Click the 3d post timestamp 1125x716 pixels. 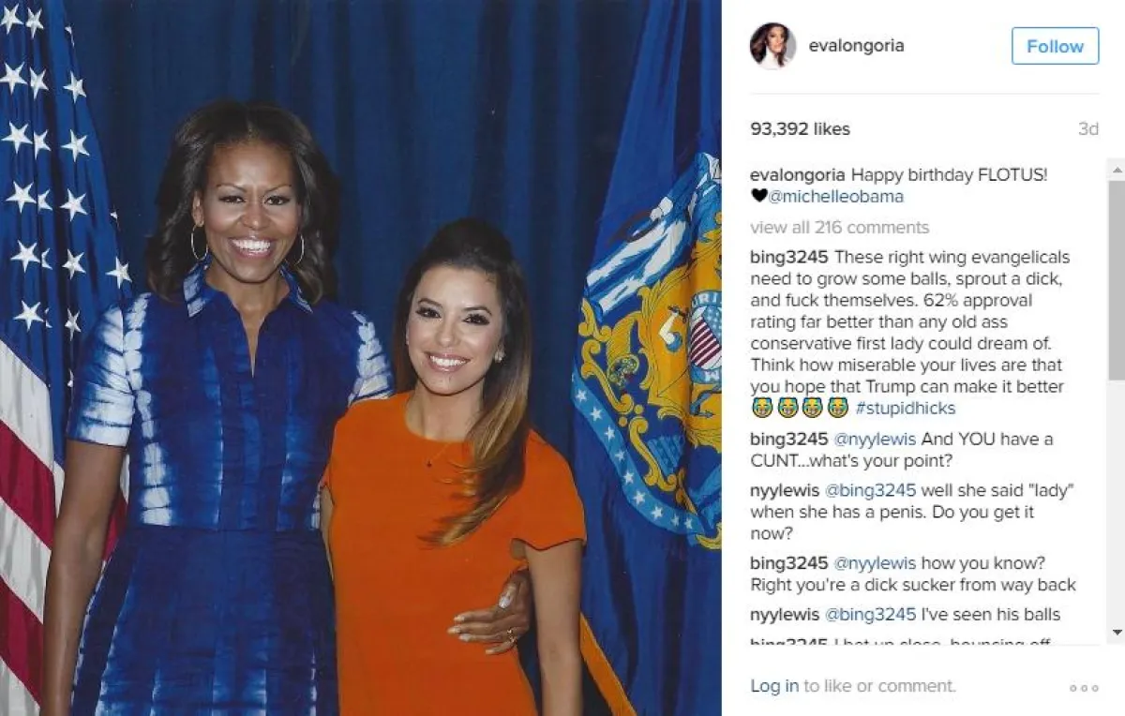(1087, 129)
